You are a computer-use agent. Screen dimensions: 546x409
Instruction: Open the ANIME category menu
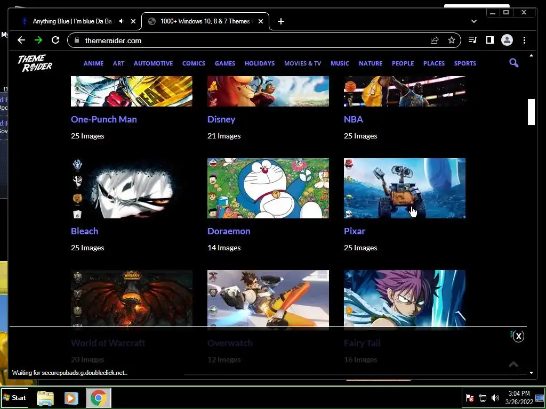93,63
